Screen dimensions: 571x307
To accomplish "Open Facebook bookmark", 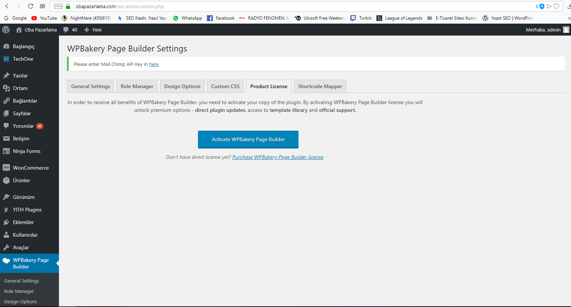I will click(x=221, y=18).
